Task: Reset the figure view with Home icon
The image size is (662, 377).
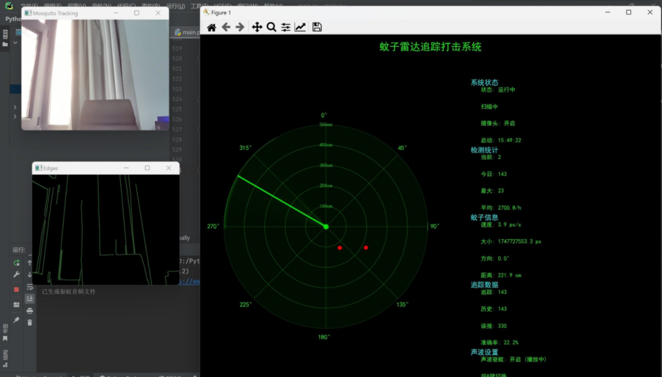Action: [x=211, y=27]
